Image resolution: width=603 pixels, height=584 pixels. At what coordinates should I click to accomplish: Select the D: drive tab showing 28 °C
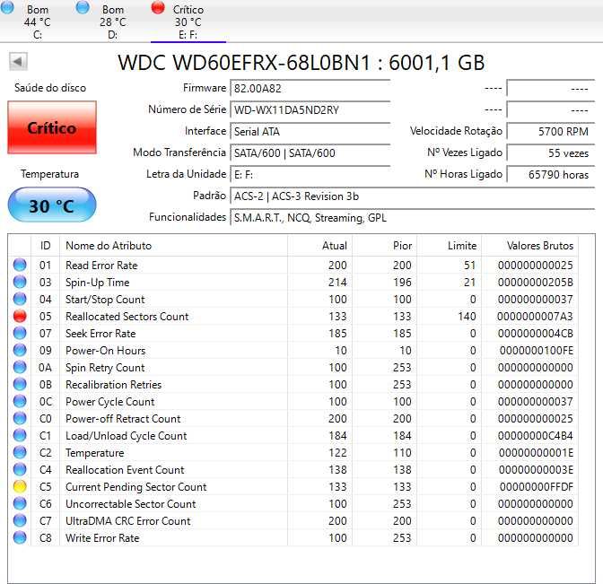coord(112,21)
